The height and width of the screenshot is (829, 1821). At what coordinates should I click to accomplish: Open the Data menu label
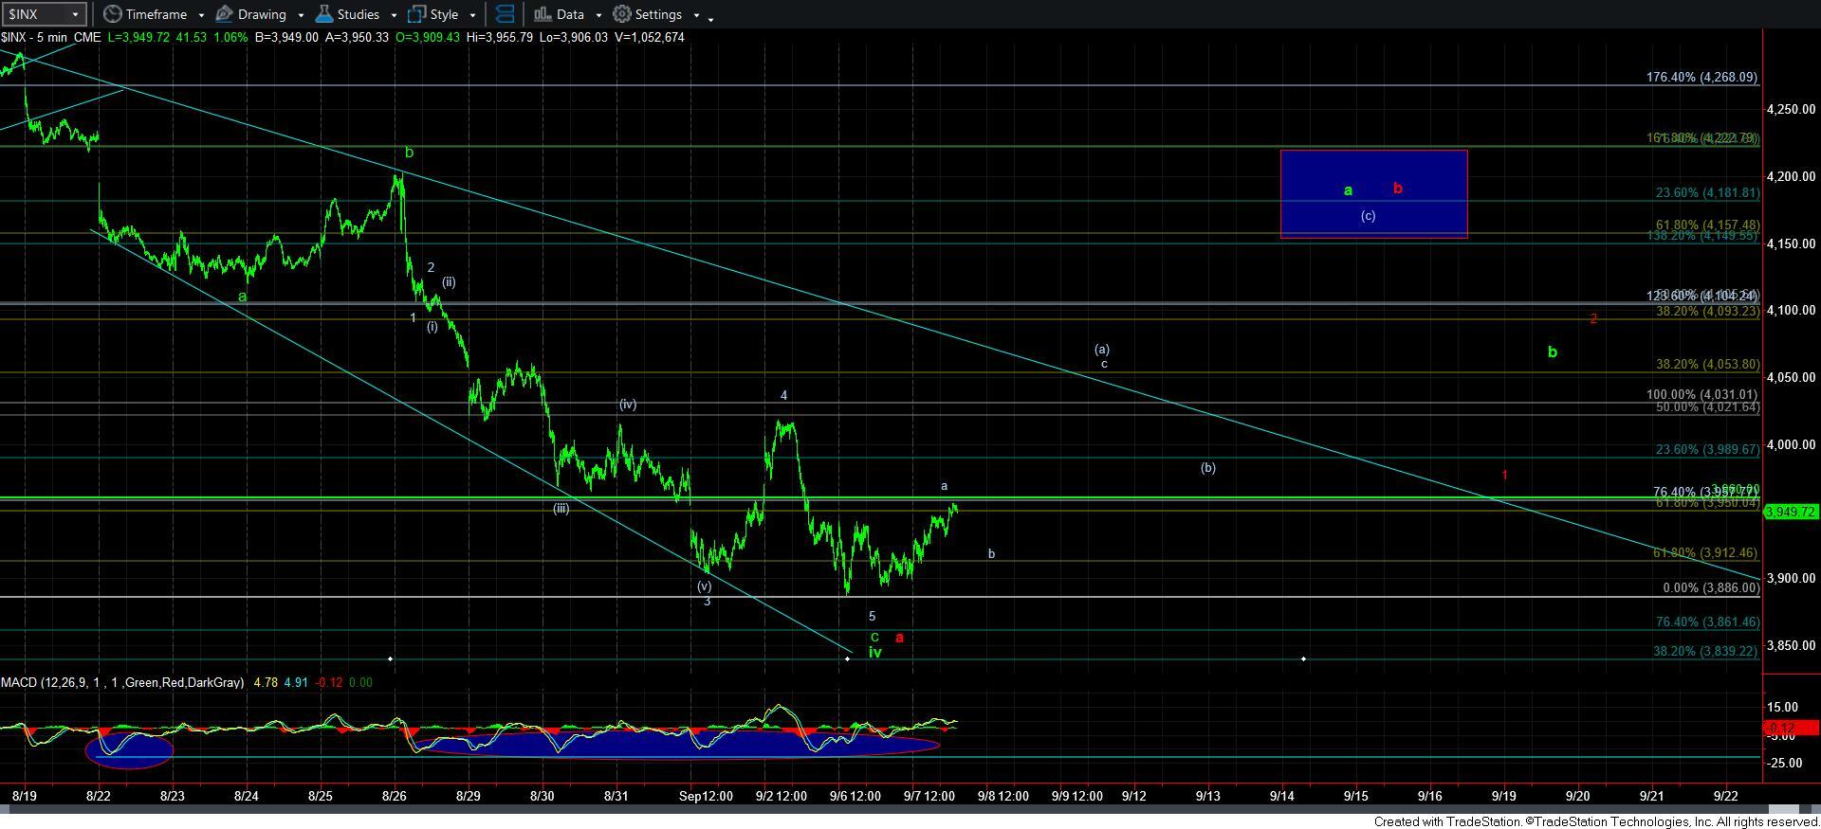(570, 14)
